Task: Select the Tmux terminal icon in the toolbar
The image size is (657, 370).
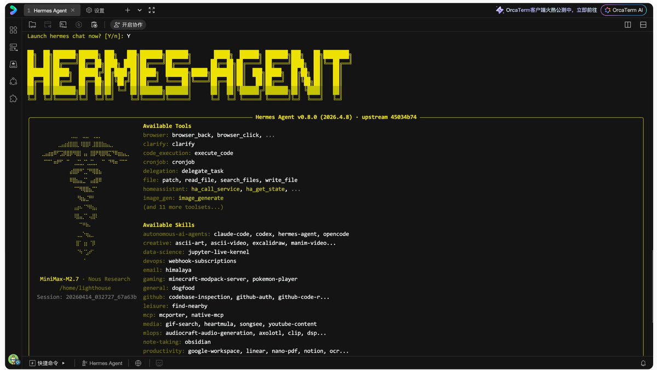Action: pos(63,25)
